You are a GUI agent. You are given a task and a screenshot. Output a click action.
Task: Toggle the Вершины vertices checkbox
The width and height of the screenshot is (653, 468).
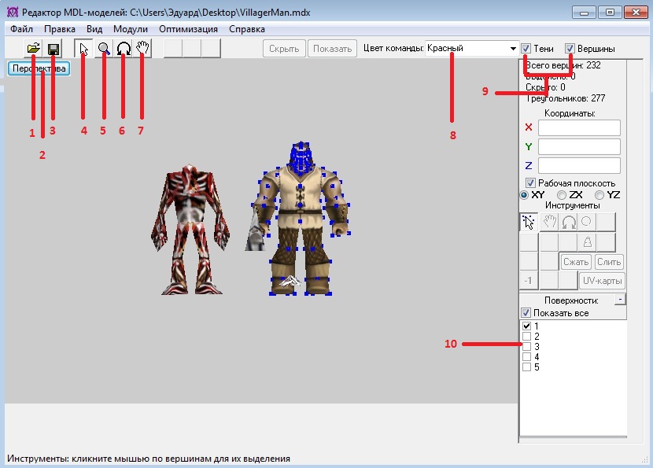click(x=570, y=48)
